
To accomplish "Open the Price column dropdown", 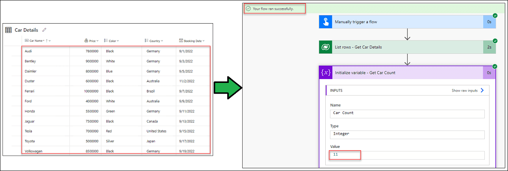I will (98, 40).
